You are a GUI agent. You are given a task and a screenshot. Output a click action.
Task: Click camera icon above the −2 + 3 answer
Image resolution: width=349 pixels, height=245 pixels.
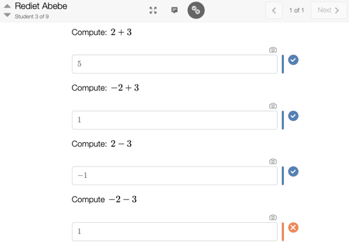pos(272,105)
